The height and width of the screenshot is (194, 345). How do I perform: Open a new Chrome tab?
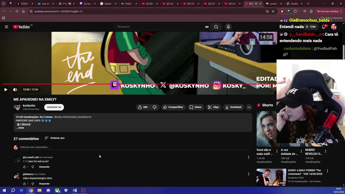tap(308, 4)
